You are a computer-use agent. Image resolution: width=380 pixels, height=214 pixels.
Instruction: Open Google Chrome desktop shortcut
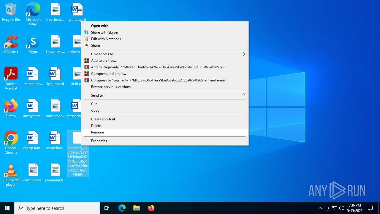11,143
